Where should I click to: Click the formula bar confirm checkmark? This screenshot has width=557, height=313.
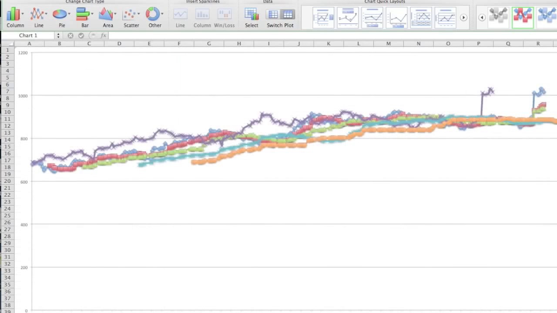[x=81, y=36]
